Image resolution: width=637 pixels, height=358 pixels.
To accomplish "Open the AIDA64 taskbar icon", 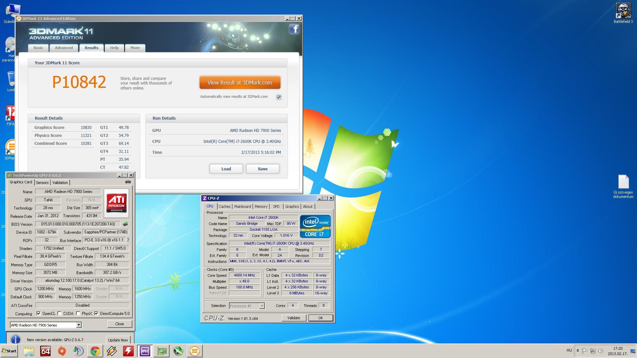I will 45,351.
